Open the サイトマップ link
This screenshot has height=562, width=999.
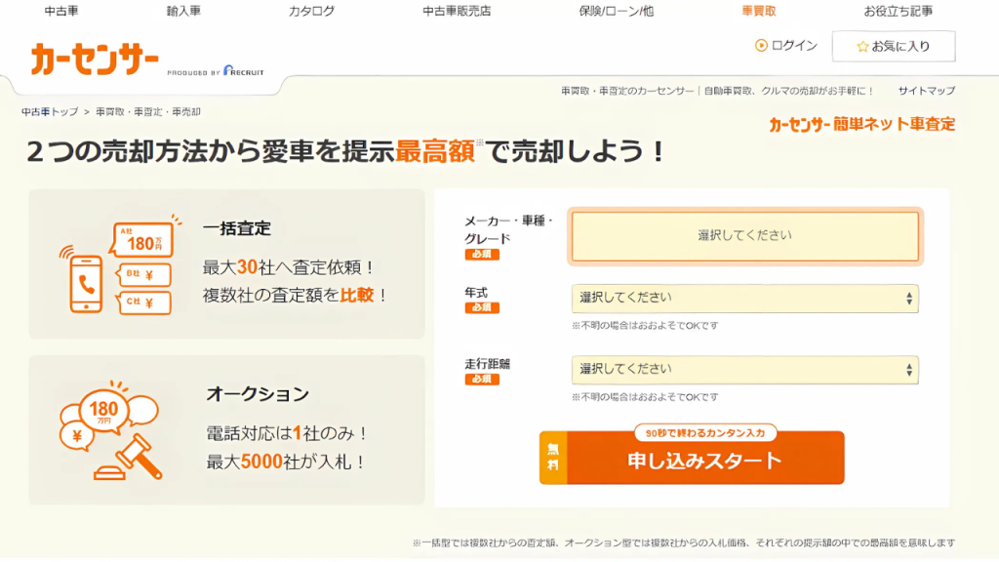coord(926,91)
